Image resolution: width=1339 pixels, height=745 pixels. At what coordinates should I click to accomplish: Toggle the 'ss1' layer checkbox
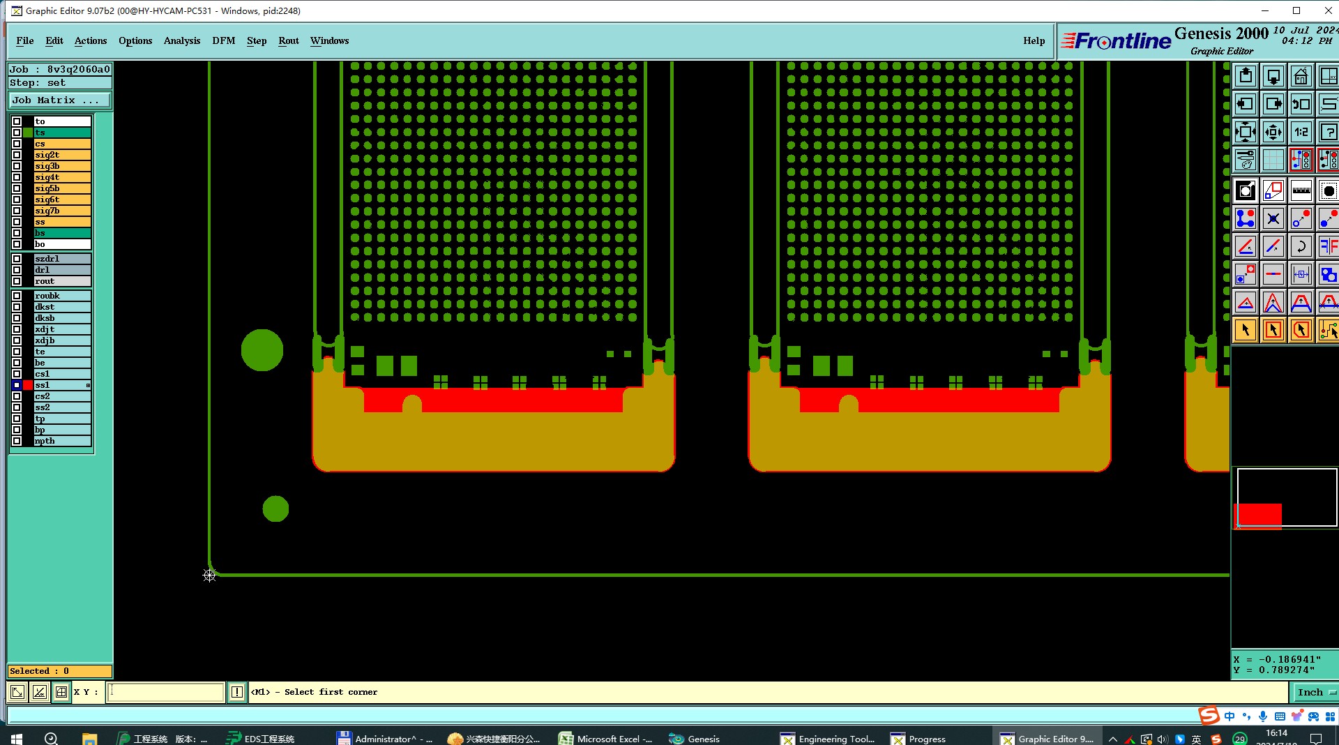tap(17, 385)
